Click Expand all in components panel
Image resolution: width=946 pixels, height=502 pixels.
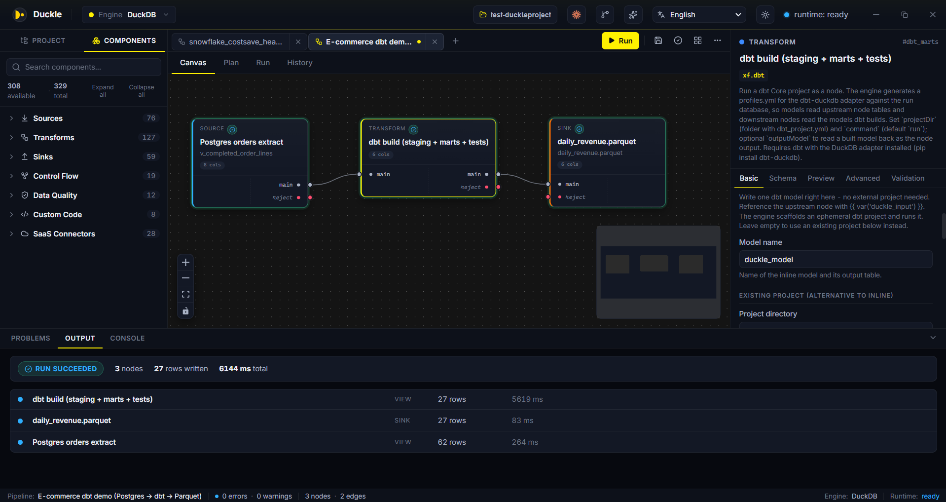(x=103, y=91)
